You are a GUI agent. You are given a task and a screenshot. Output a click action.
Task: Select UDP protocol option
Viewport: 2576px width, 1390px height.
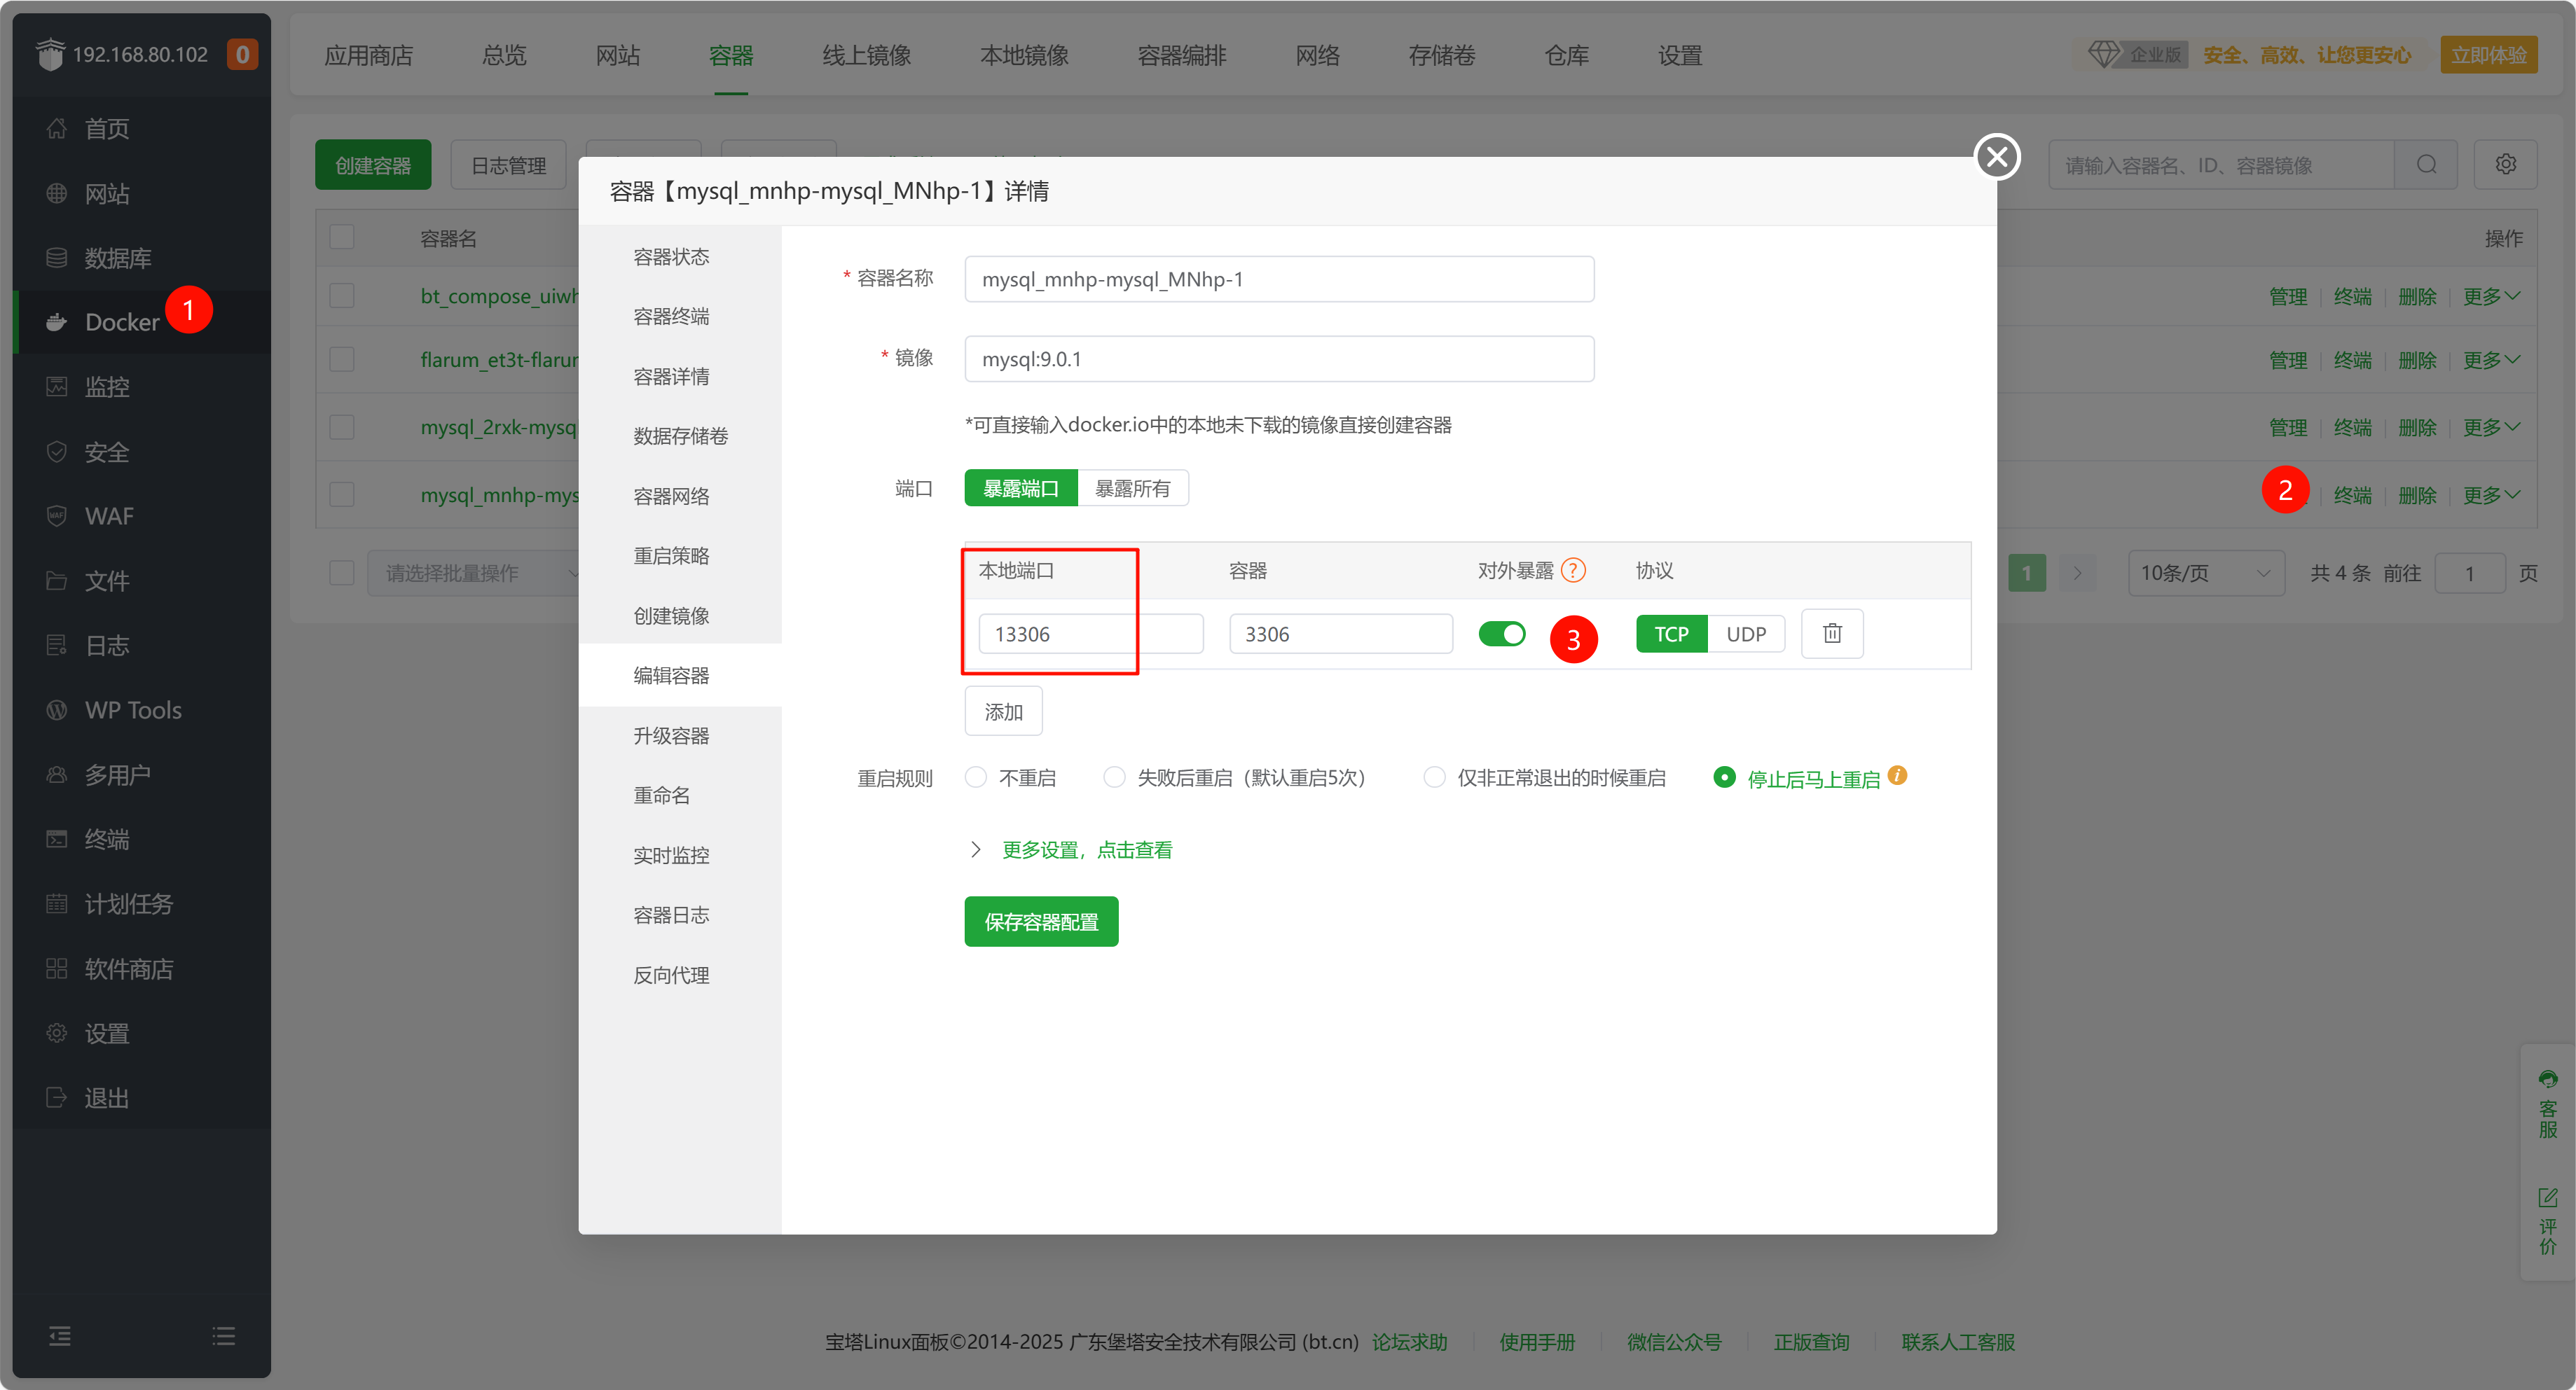click(x=1745, y=634)
